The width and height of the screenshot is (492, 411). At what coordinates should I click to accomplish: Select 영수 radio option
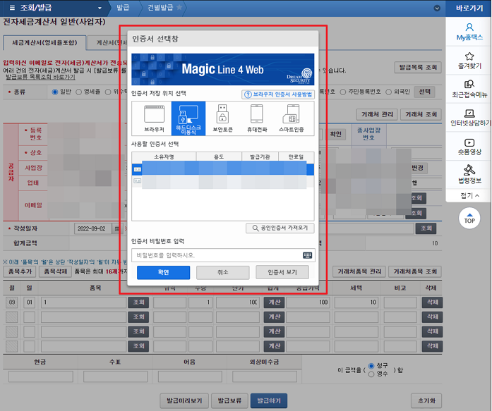point(371,374)
